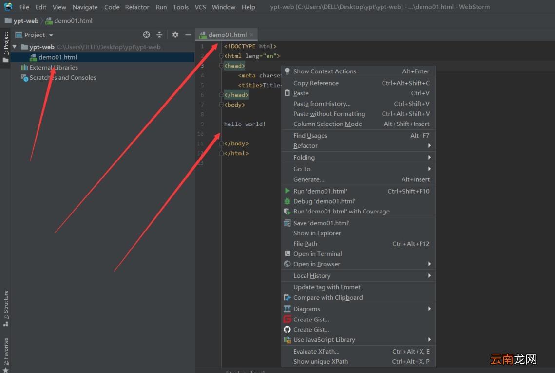Open Project panel settings gear
Viewport: 555px width, 373px height.
[175, 35]
